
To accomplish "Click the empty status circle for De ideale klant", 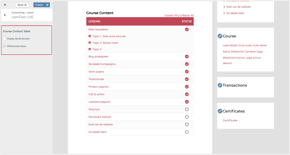I will [187, 132].
